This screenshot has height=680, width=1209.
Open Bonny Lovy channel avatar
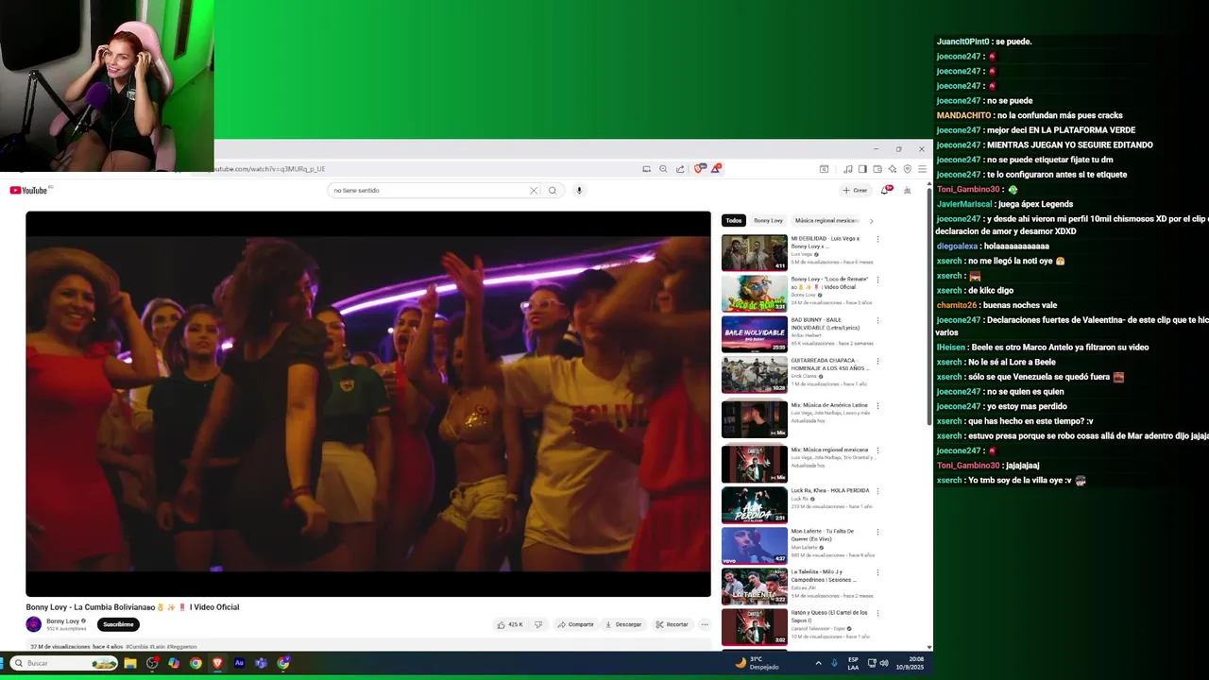(34, 624)
